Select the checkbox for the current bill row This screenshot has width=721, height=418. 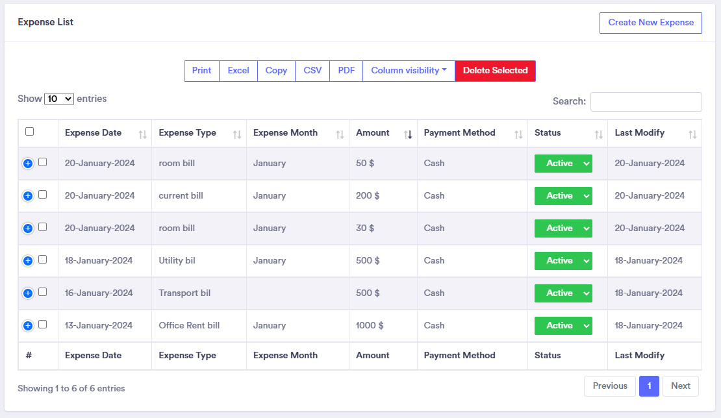pos(42,195)
